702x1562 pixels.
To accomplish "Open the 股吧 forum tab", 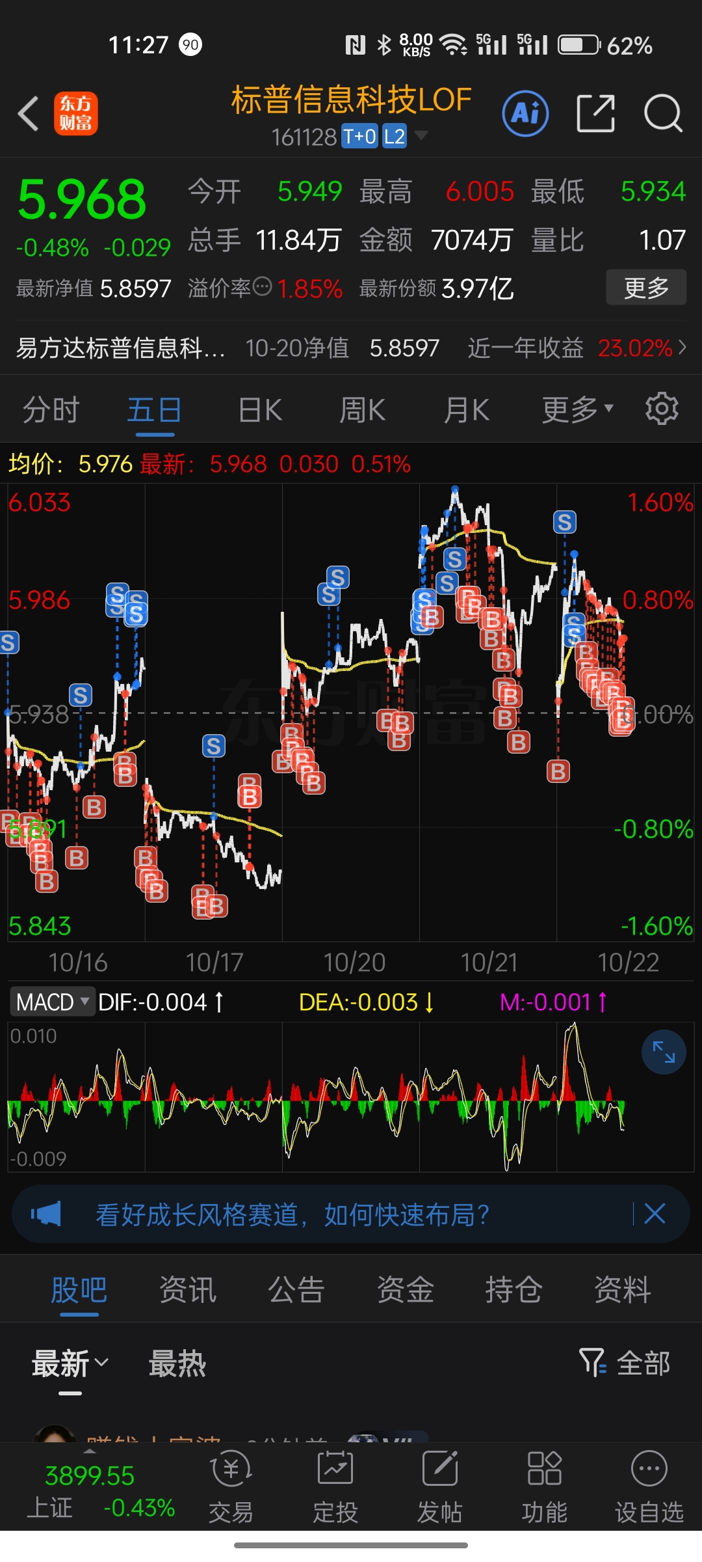I will pos(79,1289).
